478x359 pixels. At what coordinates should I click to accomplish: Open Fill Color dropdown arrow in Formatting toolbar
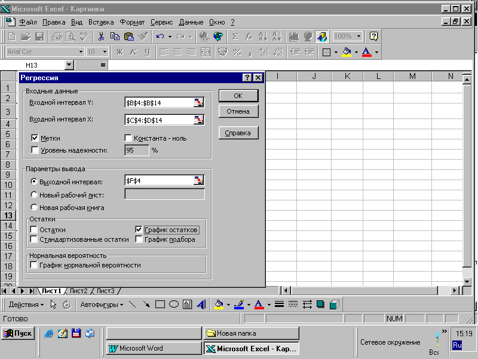pos(356,52)
